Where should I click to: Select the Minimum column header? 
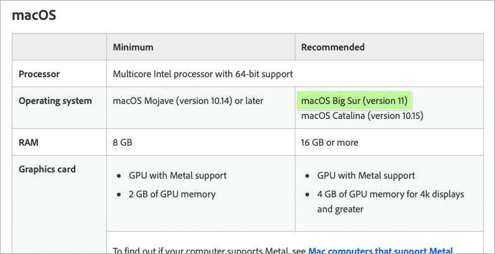(x=133, y=47)
